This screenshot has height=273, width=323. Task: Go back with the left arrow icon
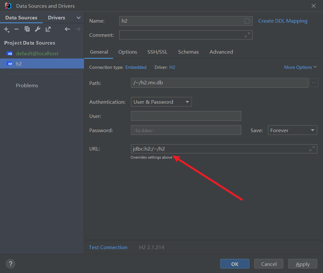click(67, 29)
